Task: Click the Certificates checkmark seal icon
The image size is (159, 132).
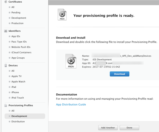Action: (x=6, y=2)
